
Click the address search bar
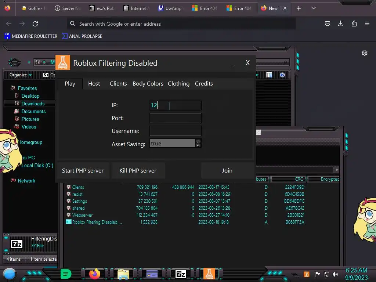pos(181,24)
